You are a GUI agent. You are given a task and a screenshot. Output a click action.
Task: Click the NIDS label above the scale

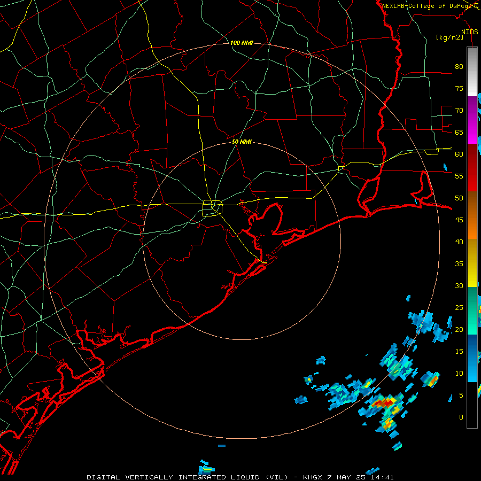470,32
